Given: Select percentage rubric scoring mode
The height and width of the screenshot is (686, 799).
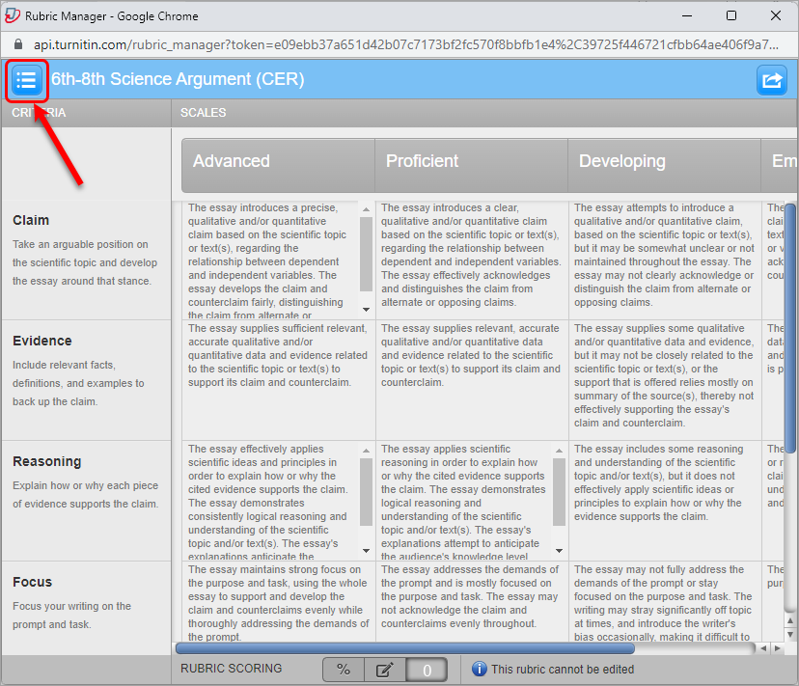Looking at the screenshot, I should point(344,669).
